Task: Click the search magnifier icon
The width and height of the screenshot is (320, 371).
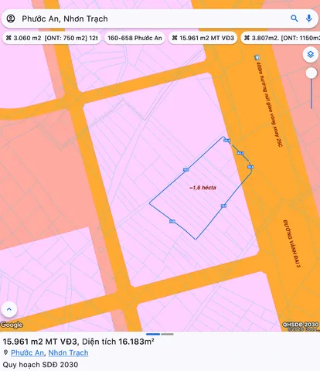Action: coord(294,19)
